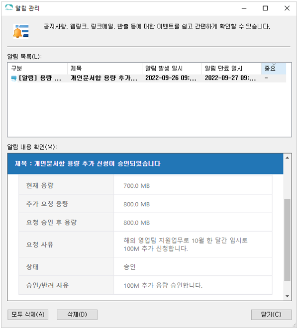The width and height of the screenshot is (297, 329).
Task: Click the cloud app icon in title bar
Action: (x=9, y=7)
